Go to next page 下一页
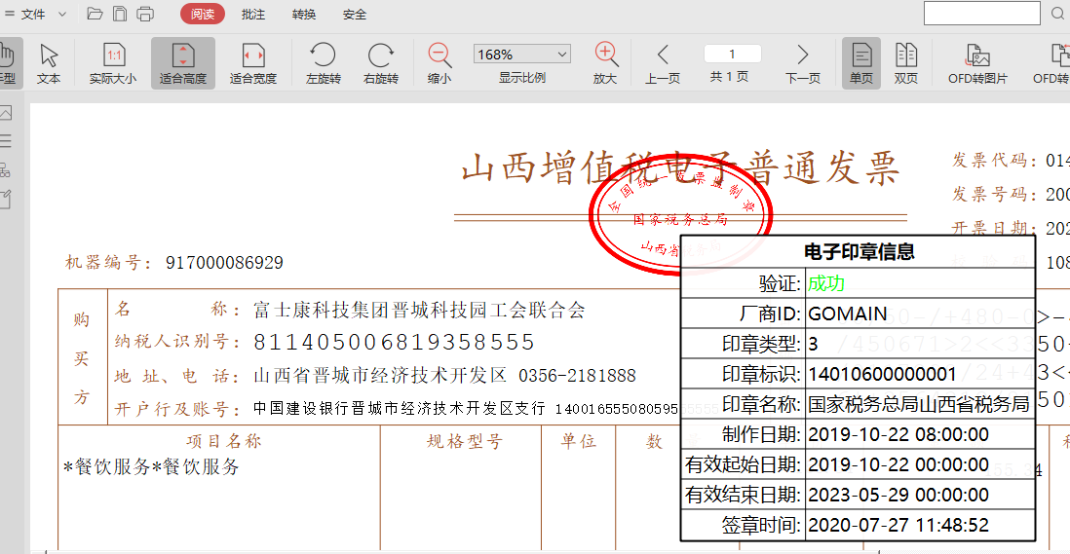Image resolution: width=1070 pixels, height=554 pixels. click(x=803, y=62)
